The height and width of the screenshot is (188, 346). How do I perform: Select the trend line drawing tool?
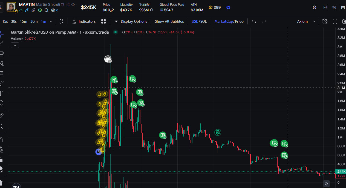(2, 43)
